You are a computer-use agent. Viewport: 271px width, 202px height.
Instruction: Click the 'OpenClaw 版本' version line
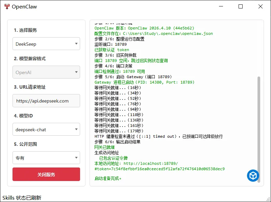click(x=144, y=28)
